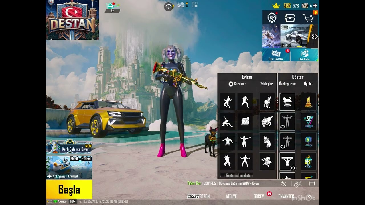Image resolution: width=365 pixels, height=205 pixels.
Task: Open the Karlı Eğlence Diyarı banner
Action: [69, 147]
